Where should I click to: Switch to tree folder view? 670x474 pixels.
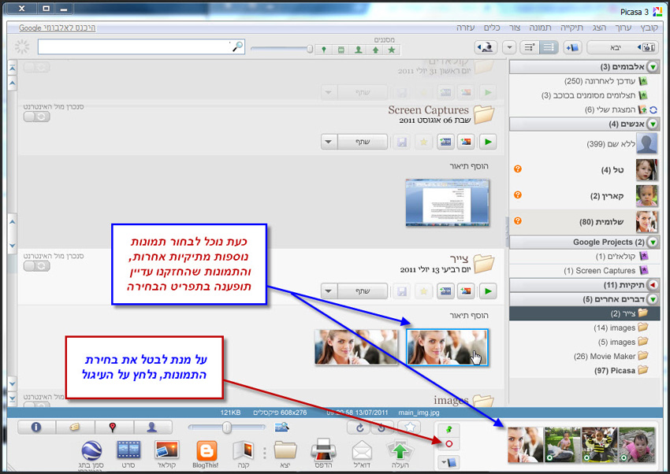coord(530,47)
